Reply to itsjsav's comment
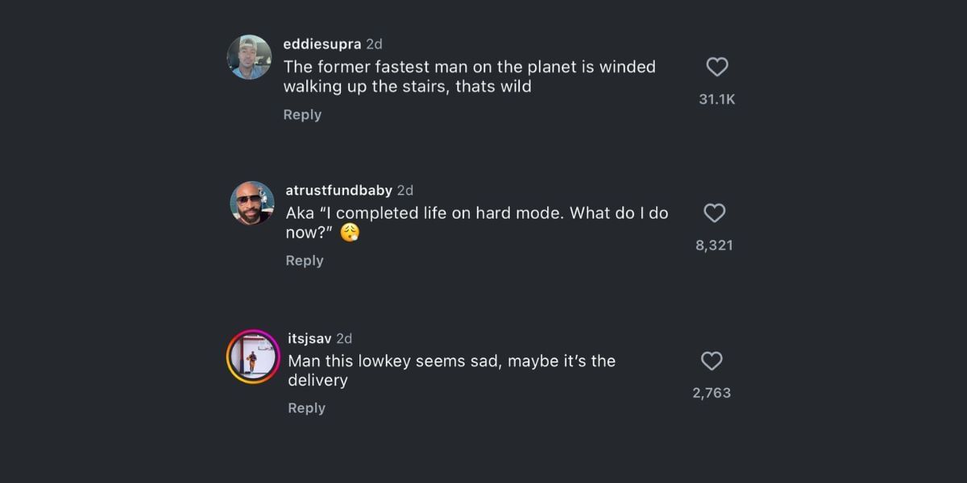Screen dimensions: 967x483 click(307, 408)
